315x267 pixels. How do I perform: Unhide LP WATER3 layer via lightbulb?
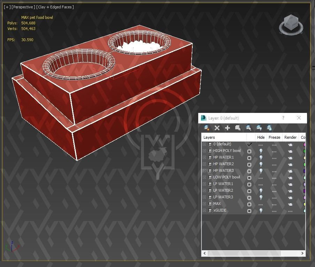tap(261, 197)
